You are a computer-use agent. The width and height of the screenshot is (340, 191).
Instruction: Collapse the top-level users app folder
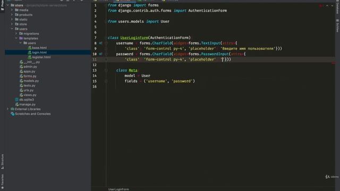(12, 29)
